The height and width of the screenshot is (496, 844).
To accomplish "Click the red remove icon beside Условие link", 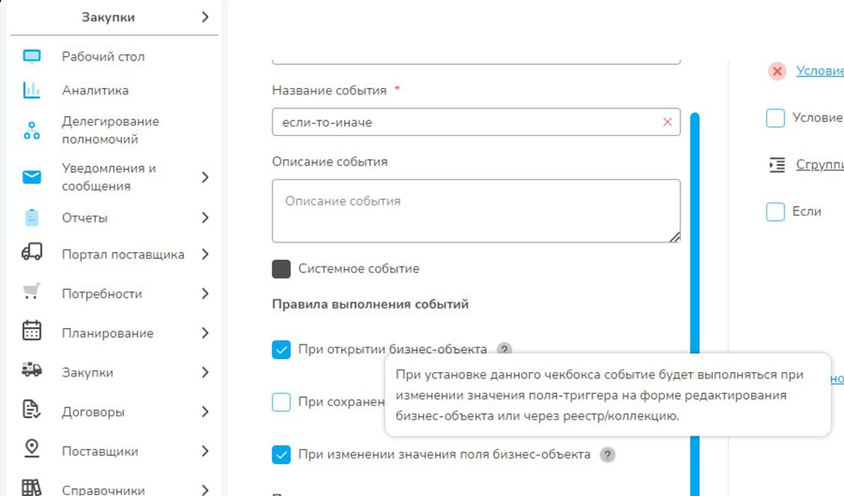I will click(777, 71).
